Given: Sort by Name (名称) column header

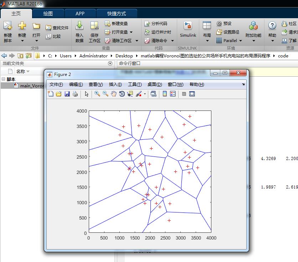Looking at the screenshot, I should point(22,71).
